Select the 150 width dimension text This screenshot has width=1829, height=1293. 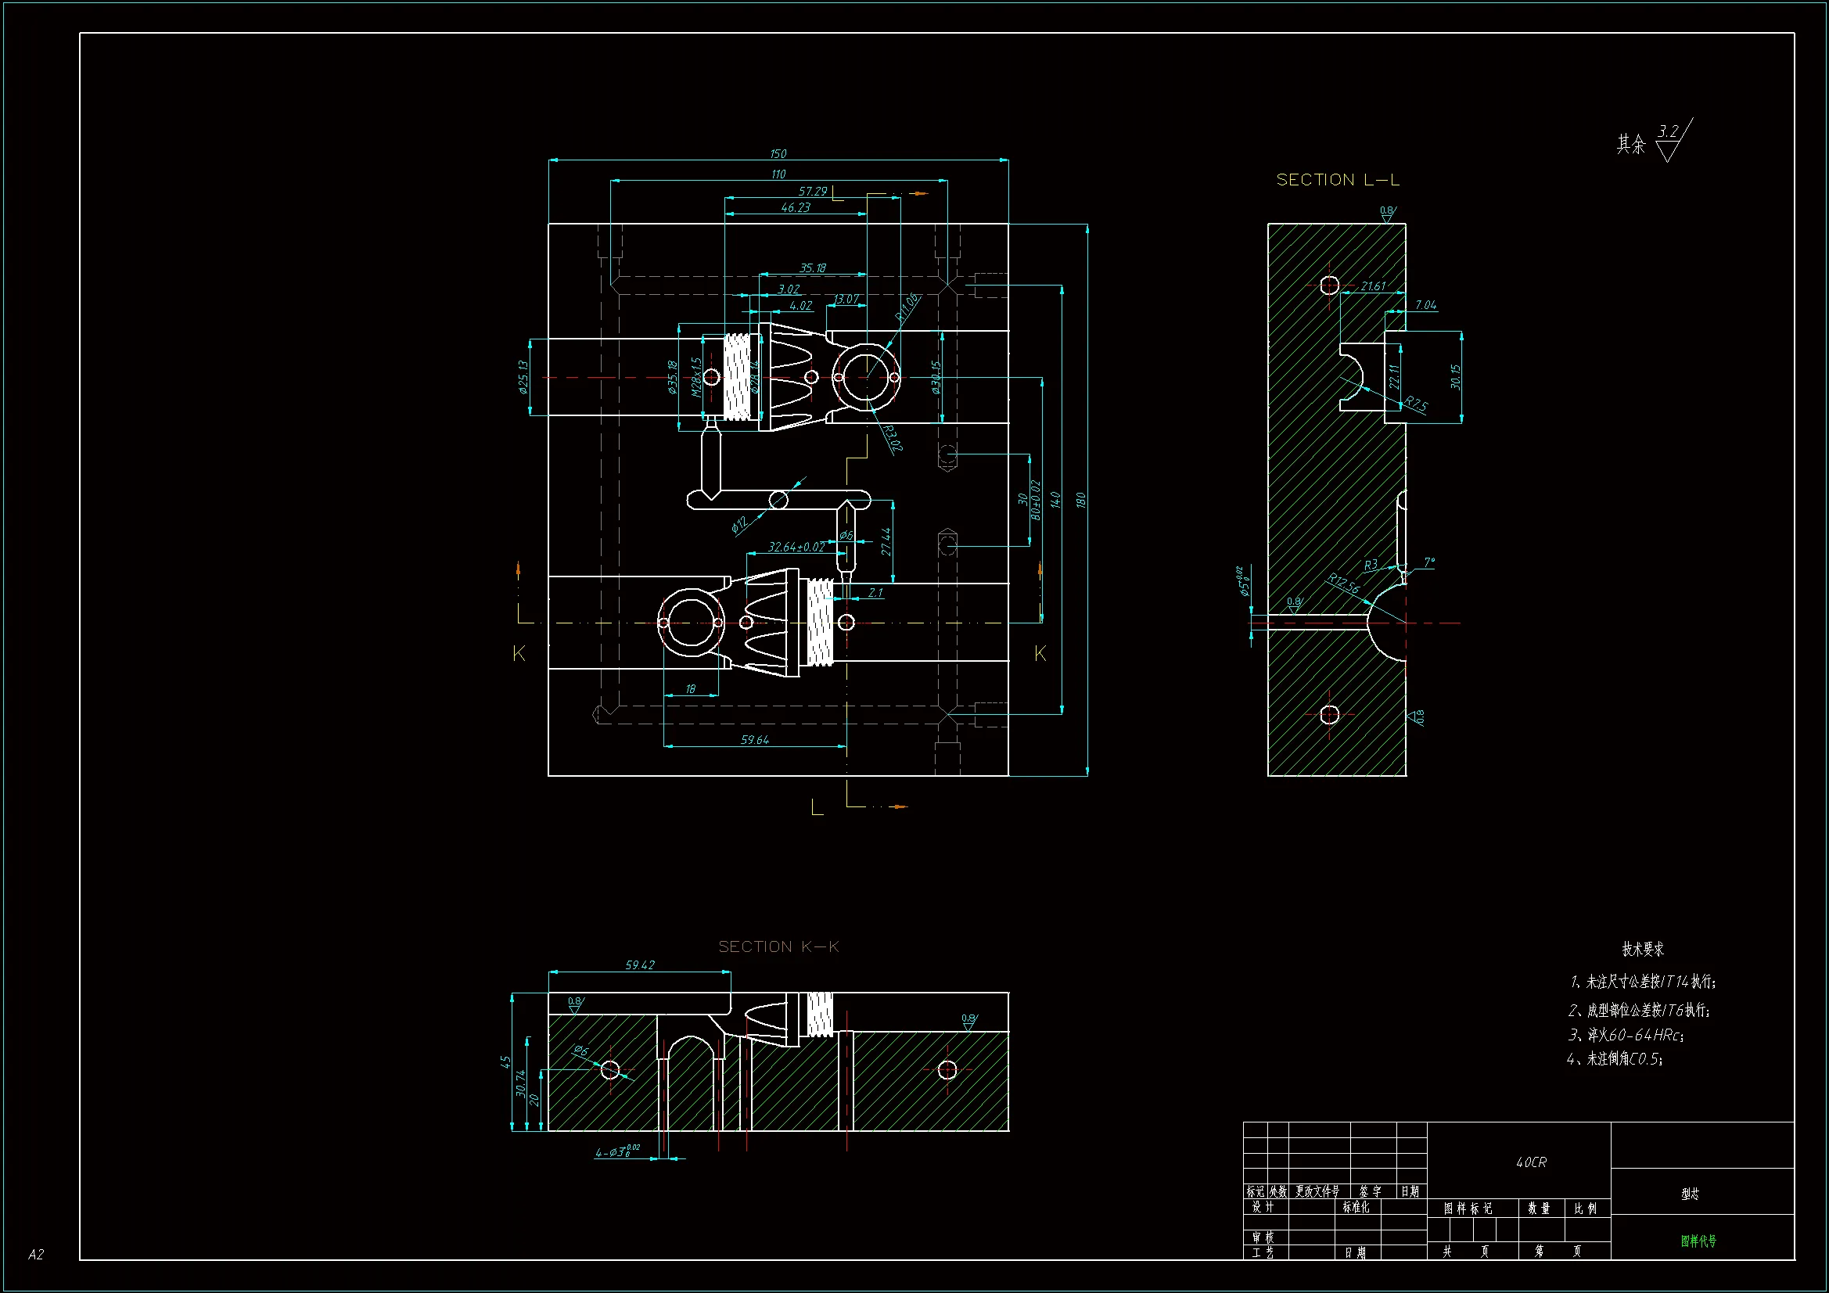tap(778, 154)
